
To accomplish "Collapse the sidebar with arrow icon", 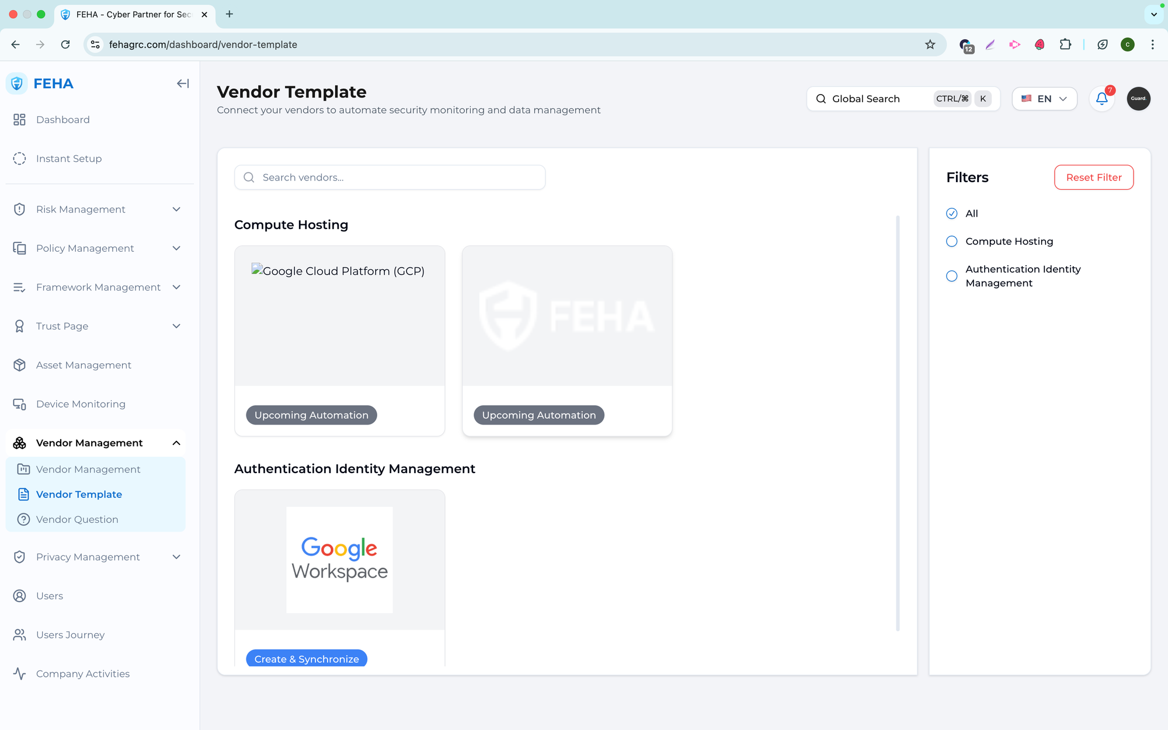I will tap(183, 84).
